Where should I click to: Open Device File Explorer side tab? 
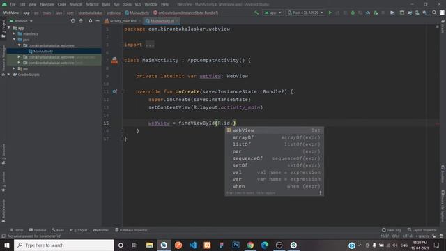pos(443,206)
